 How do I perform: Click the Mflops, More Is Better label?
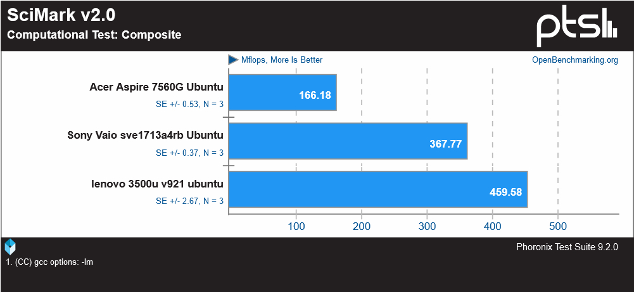pyautogui.click(x=282, y=60)
